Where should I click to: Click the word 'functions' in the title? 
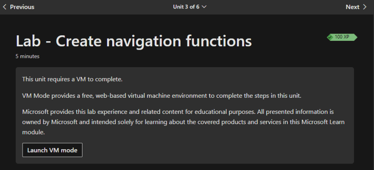[x=219, y=41]
